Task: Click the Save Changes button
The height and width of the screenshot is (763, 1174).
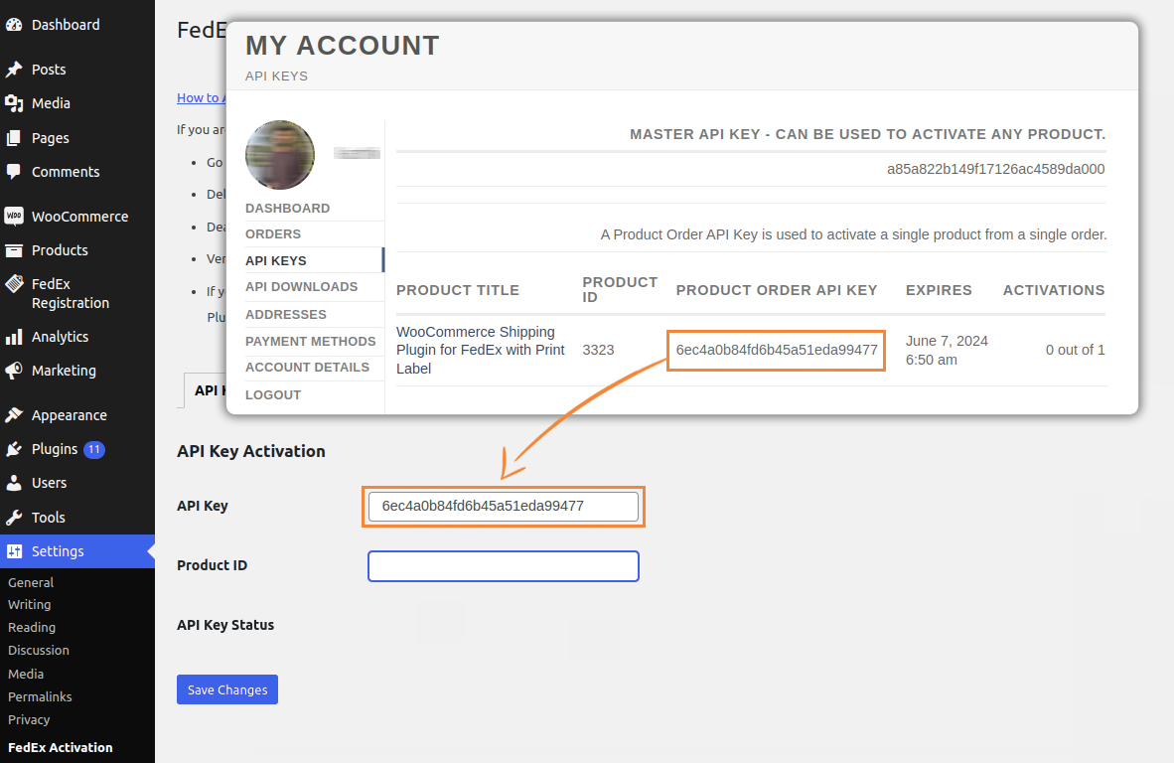Action: pos(226,689)
